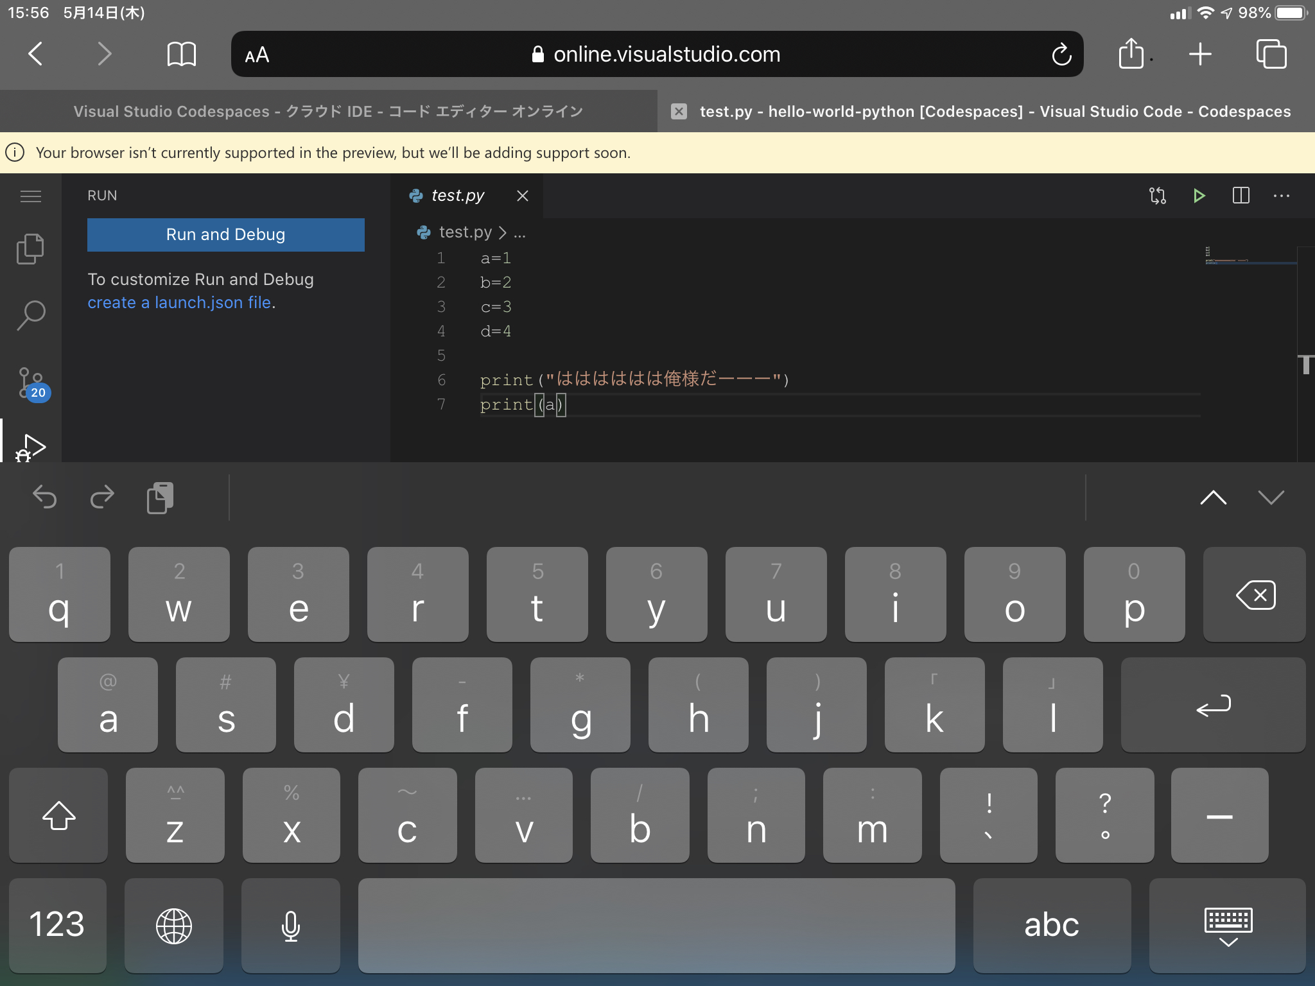This screenshot has height=986, width=1315.
Task: Tap the keyboard up chevron
Action: pos(1214,497)
